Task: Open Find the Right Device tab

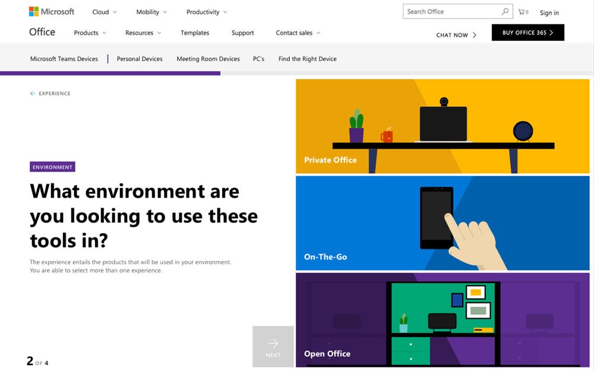Action: 307,59
